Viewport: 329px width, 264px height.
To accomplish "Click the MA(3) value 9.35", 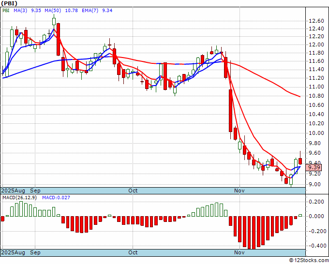I will (x=36, y=10).
